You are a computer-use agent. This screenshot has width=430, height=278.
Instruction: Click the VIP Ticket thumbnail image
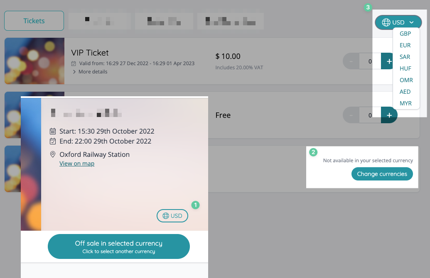(x=34, y=61)
